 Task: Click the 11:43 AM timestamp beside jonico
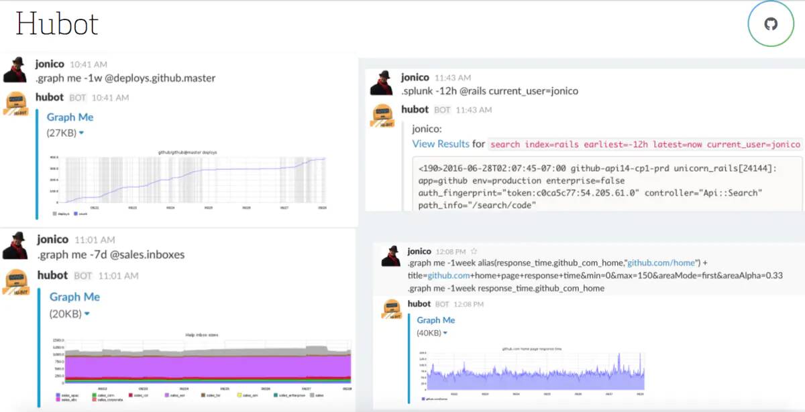click(x=453, y=78)
